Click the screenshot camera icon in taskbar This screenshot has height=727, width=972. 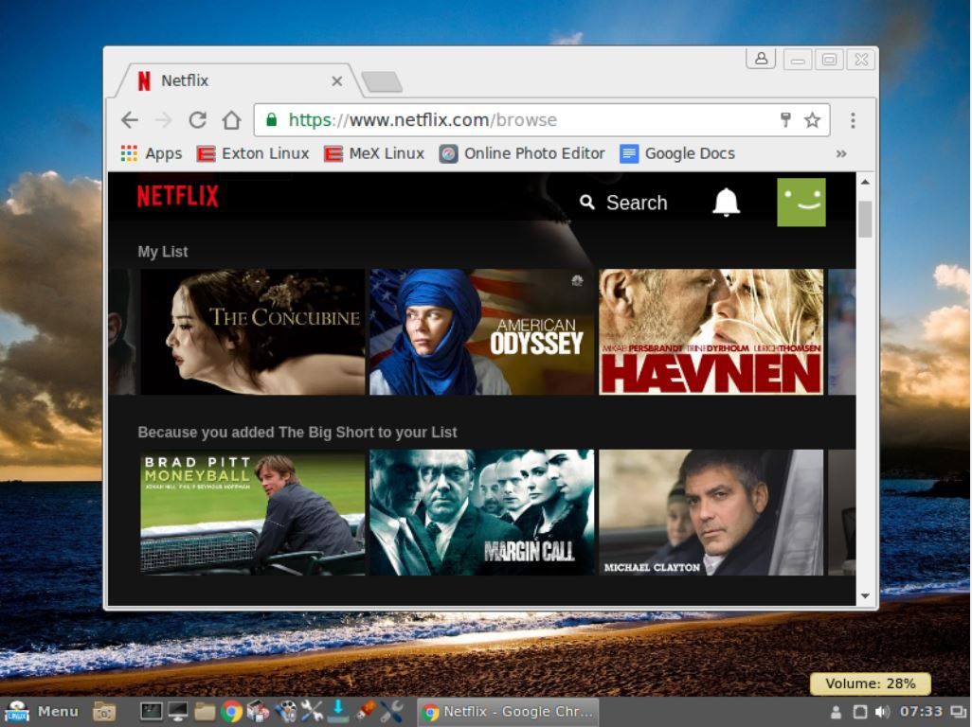[x=104, y=712]
